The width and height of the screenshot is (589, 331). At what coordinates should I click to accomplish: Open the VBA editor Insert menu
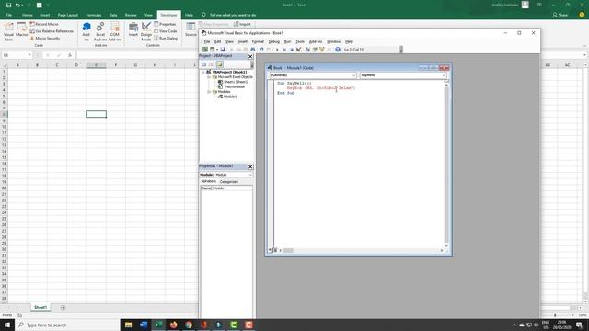243,41
